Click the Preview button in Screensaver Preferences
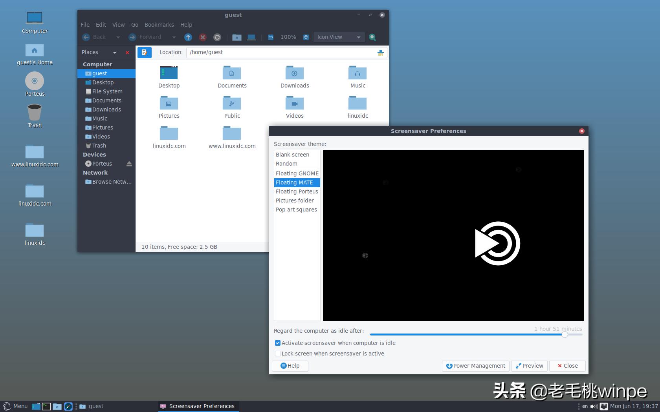 click(x=529, y=366)
